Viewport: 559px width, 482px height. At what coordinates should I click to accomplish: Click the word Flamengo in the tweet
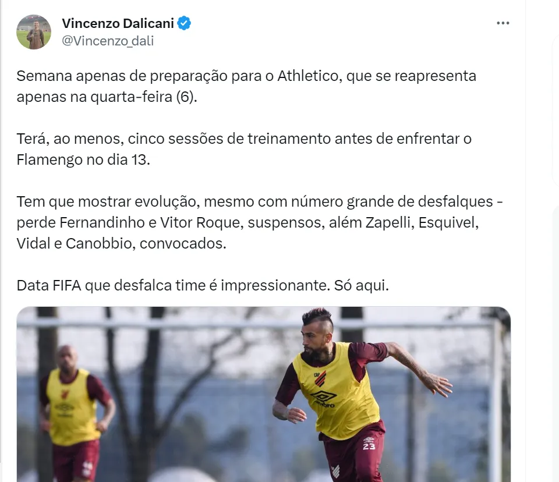(x=49, y=160)
